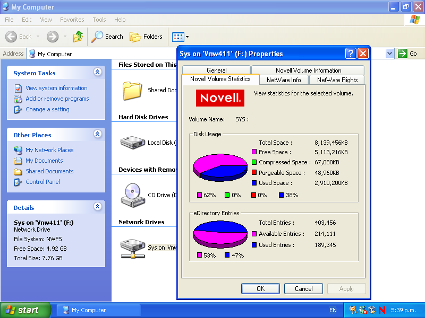Click the Change a setting icon

point(18,110)
